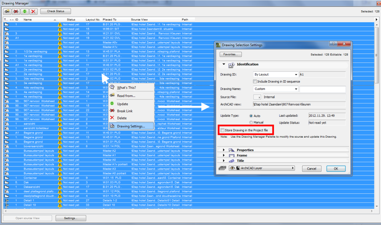This screenshot has width=381, height=225.
Task: Click Cancel in Drawing Selection Settings
Action: tap(312, 169)
